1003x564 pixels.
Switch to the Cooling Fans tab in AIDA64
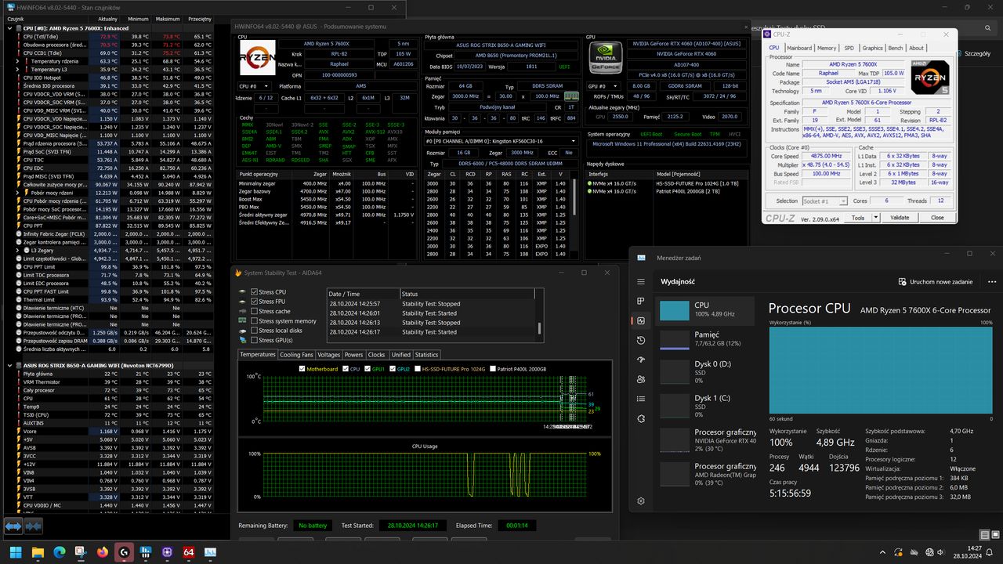296,355
